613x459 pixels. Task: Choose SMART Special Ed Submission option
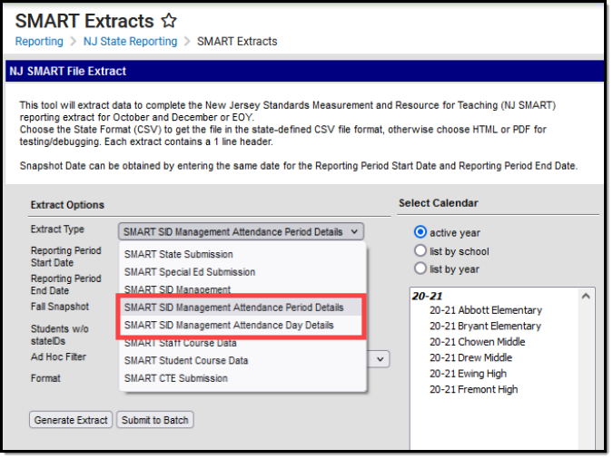[242, 272]
